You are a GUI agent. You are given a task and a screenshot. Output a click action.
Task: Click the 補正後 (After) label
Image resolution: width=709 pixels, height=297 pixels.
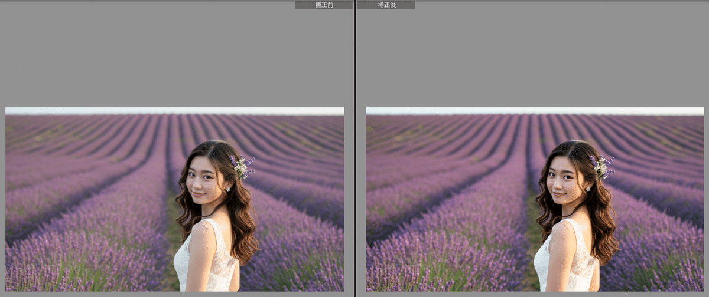[386, 5]
